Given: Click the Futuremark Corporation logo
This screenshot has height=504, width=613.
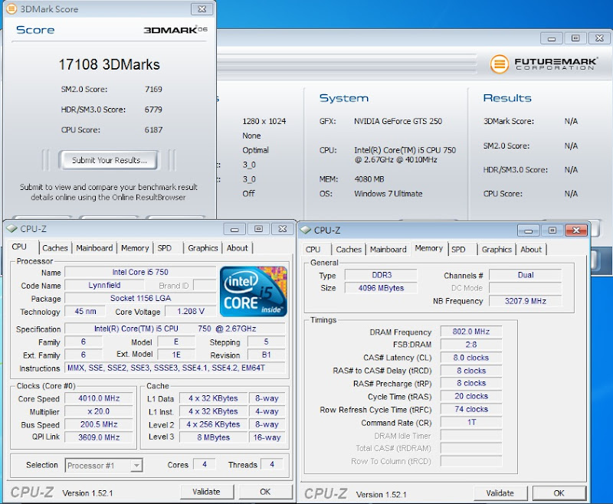Looking at the screenshot, I should click(x=543, y=64).
